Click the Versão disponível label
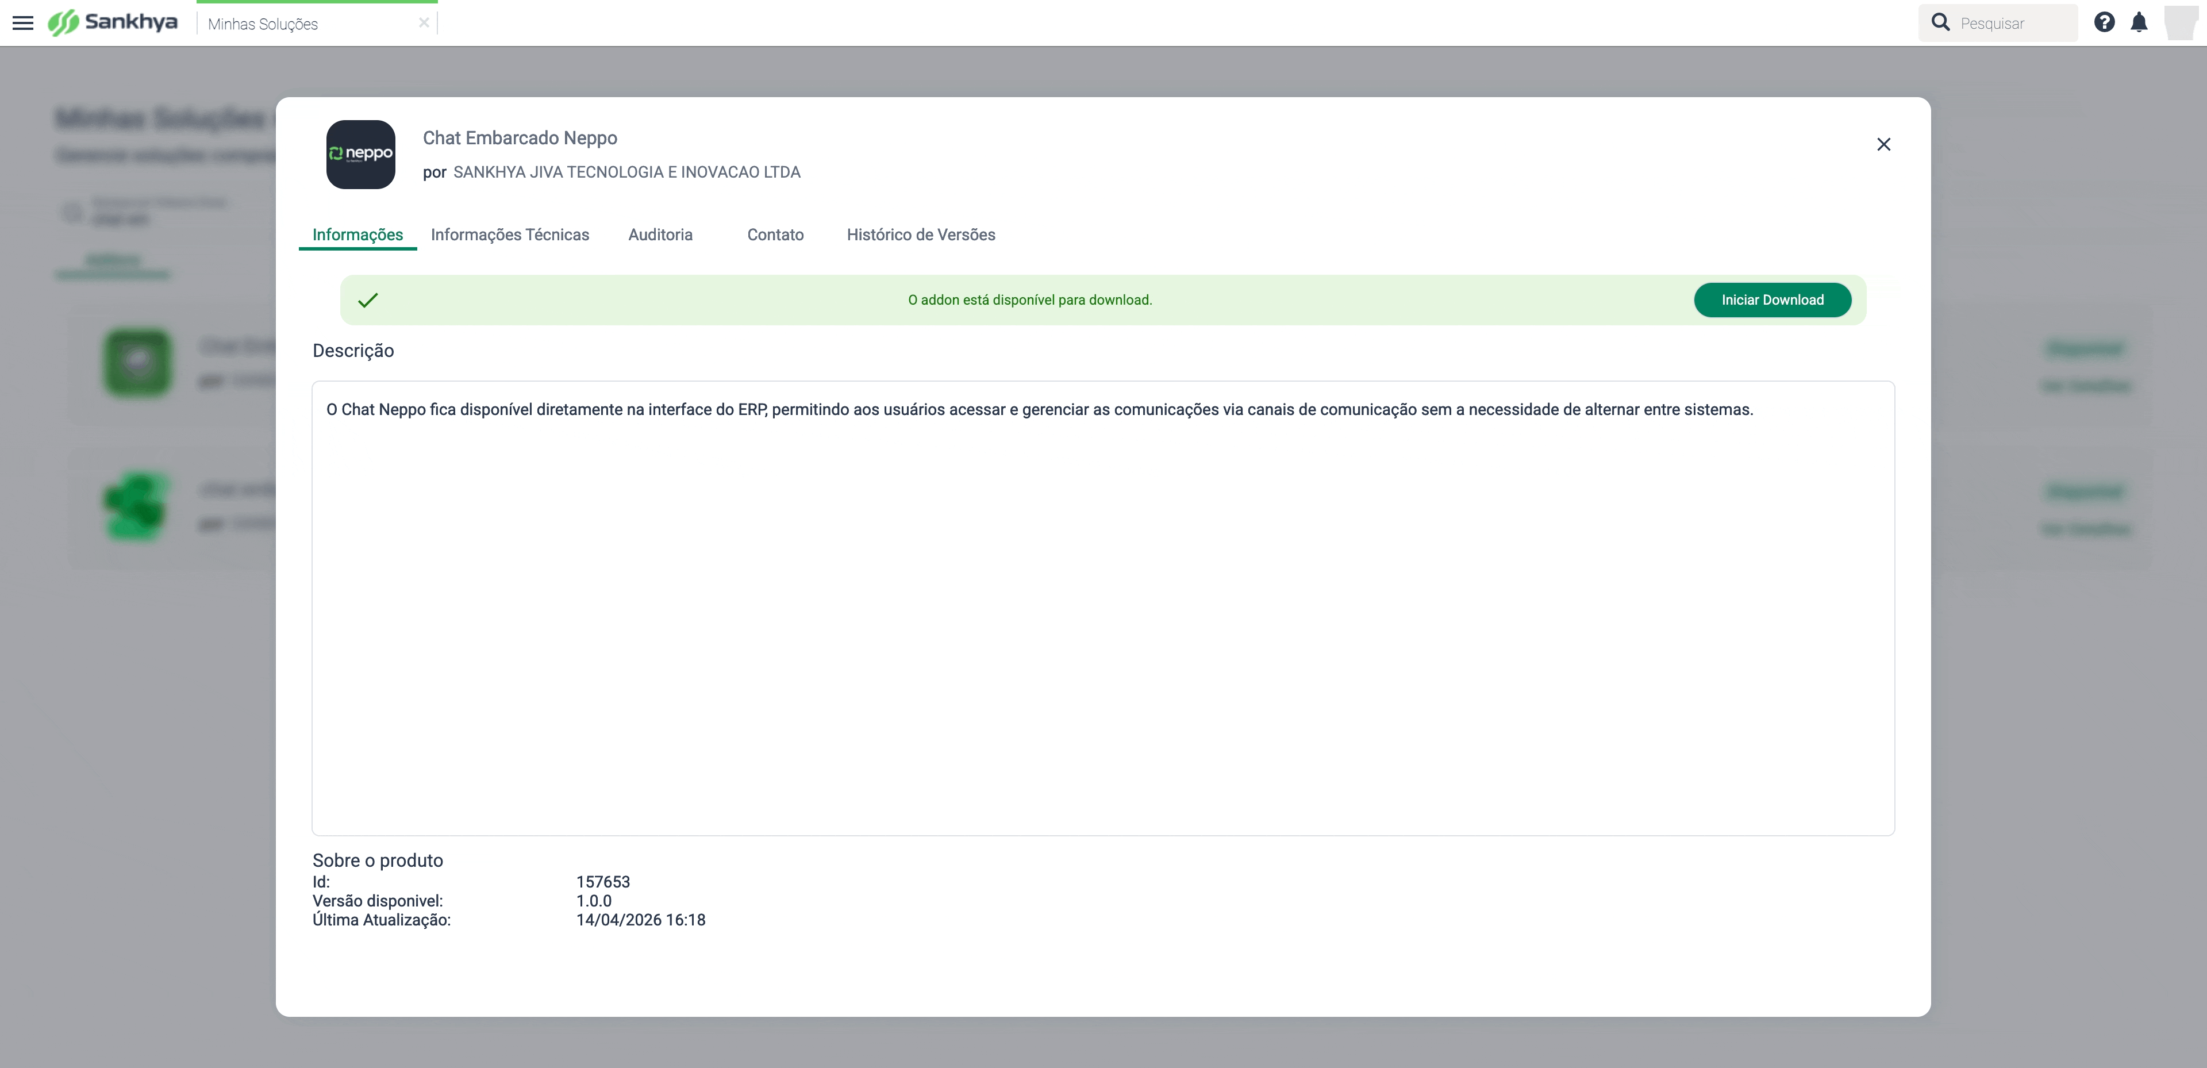The height and width of the screenshot is (1068, 2207). (378, 901)
